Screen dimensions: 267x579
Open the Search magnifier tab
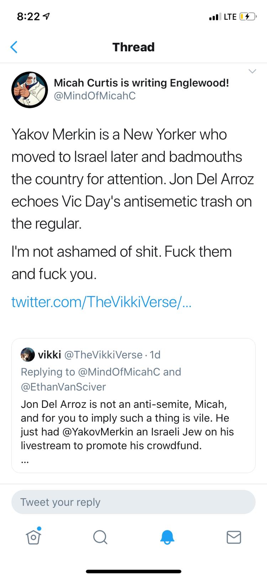click(100, 537)
